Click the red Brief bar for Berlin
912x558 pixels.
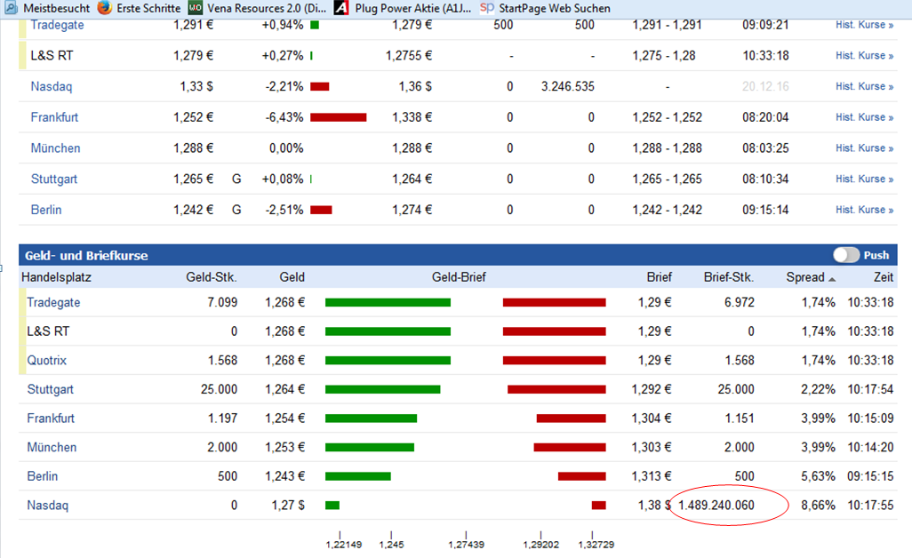[x=581, y=476]
